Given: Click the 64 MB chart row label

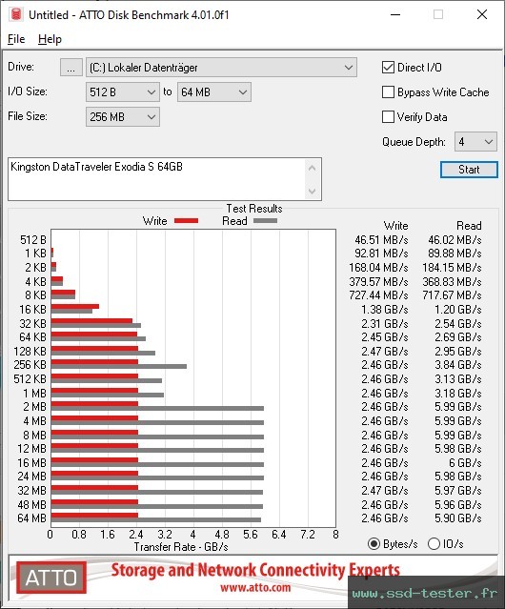Looking at the screenshot, I should pyautogui.click(x=31, y=518).
